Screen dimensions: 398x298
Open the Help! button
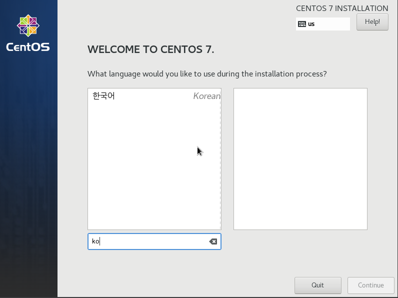pyautogui.click(x=372, y=22)
